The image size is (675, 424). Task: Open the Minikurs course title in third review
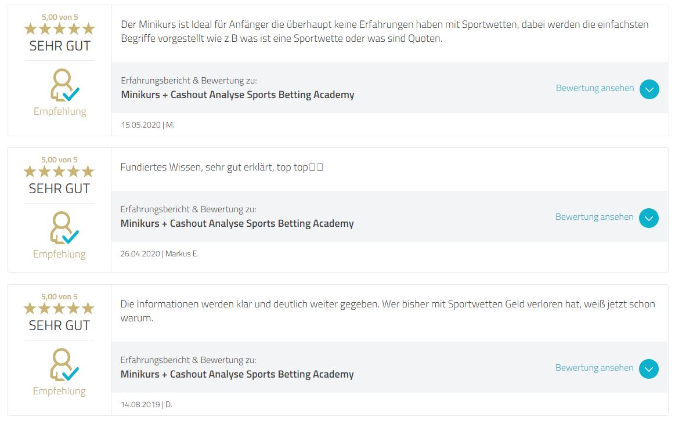[x=237, y=374]
